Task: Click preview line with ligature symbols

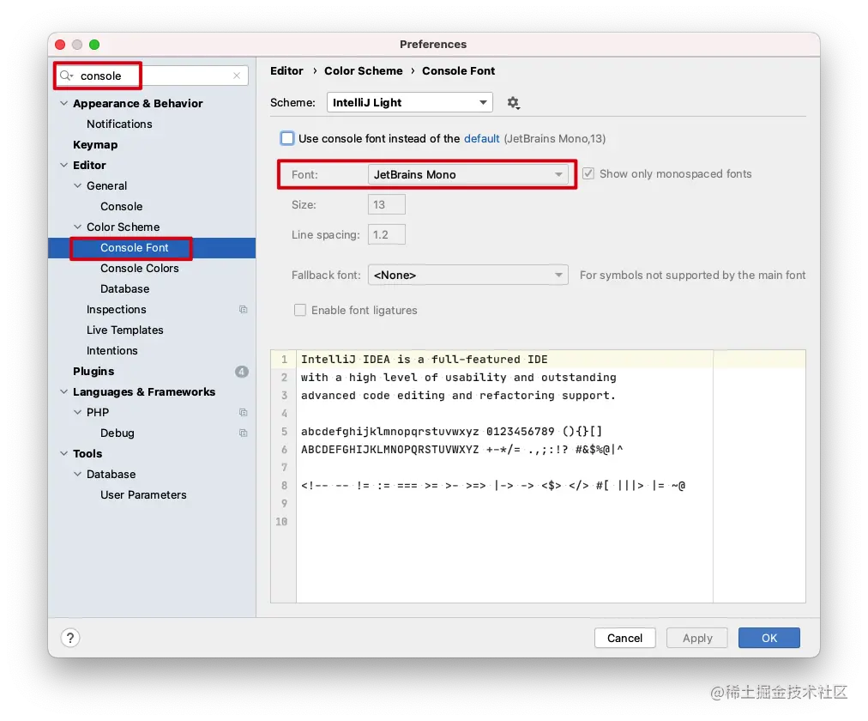Action: 493,486
